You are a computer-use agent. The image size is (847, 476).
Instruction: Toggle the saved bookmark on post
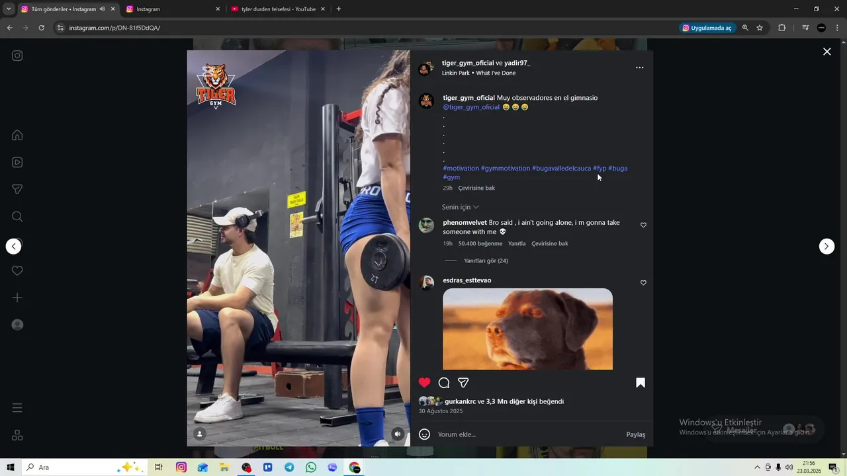click(641, 382)
